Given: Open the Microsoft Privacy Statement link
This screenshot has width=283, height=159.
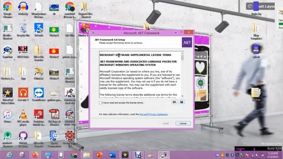Looking at the screenshot, I should pyautogui.click(x=153, y=114).
